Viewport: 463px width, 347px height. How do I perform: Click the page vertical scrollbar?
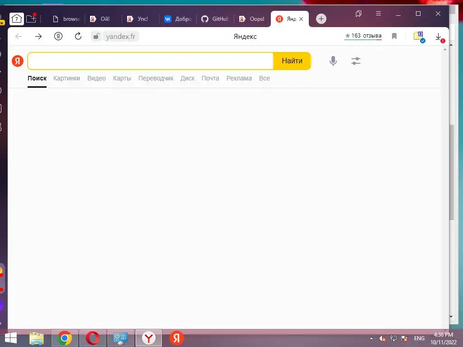(x=451, y=172)
